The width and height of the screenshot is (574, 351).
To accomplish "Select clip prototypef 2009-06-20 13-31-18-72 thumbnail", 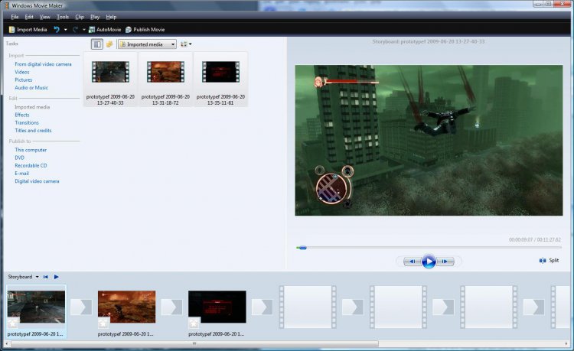I will click(x=165, y=72).
